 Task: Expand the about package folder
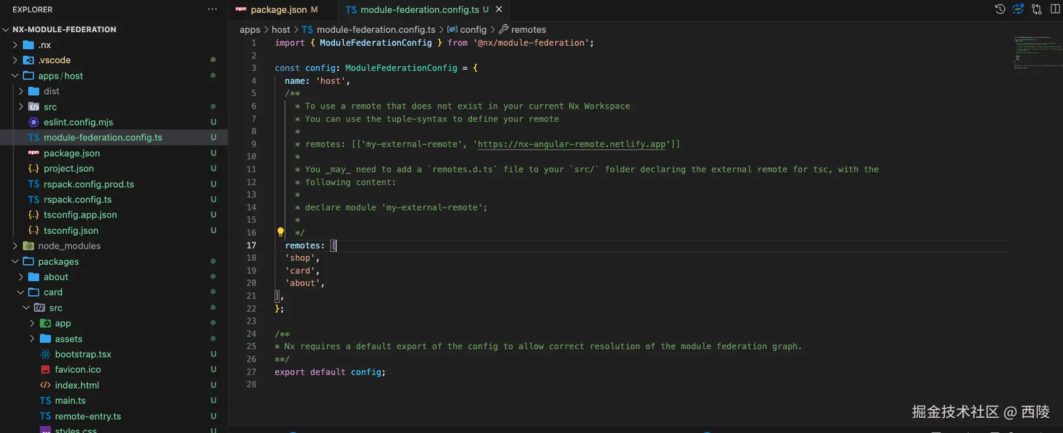(x=21, y=277)
